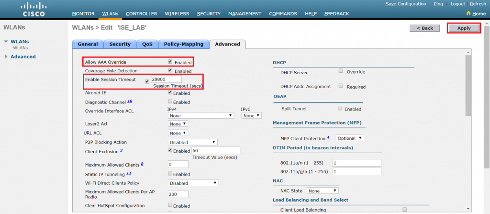Click the Back button
This screenshot has height=214, width=490.
[424, 28]
